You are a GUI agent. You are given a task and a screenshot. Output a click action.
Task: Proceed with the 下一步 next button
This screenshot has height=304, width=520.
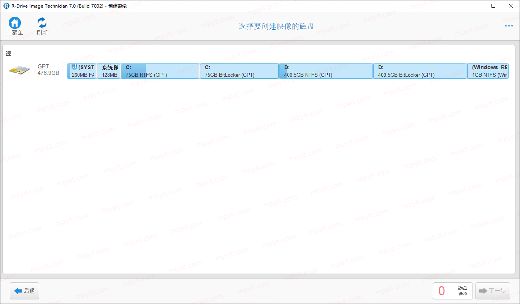tap(493, 291)
